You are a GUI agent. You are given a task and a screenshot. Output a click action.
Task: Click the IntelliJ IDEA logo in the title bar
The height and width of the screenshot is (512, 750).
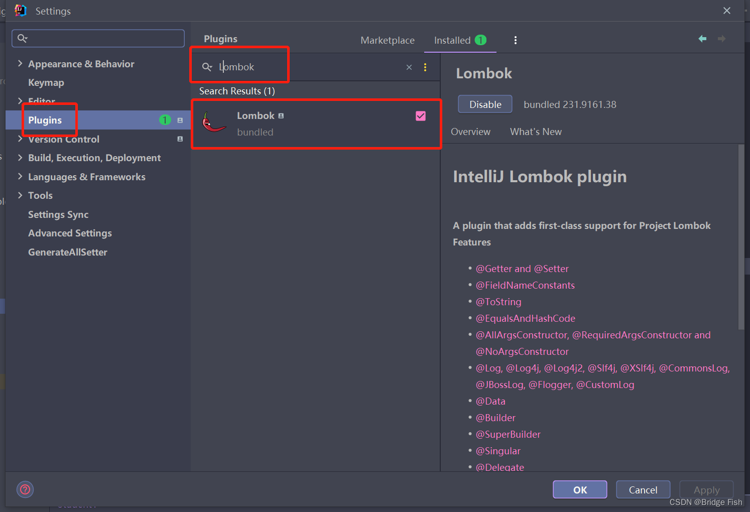coord(21,11)
